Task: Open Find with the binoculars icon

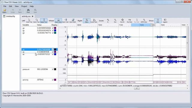Action: click(x=28, y=11)
